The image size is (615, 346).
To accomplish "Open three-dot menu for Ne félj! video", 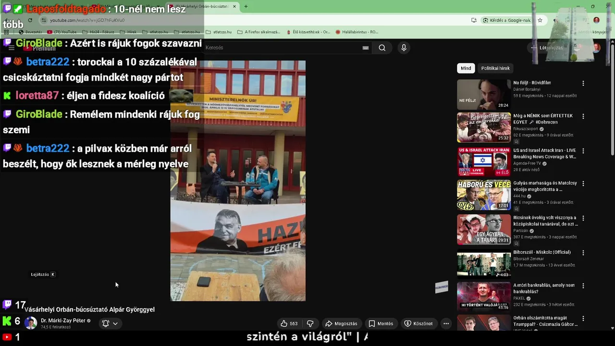I will (583, 83).
